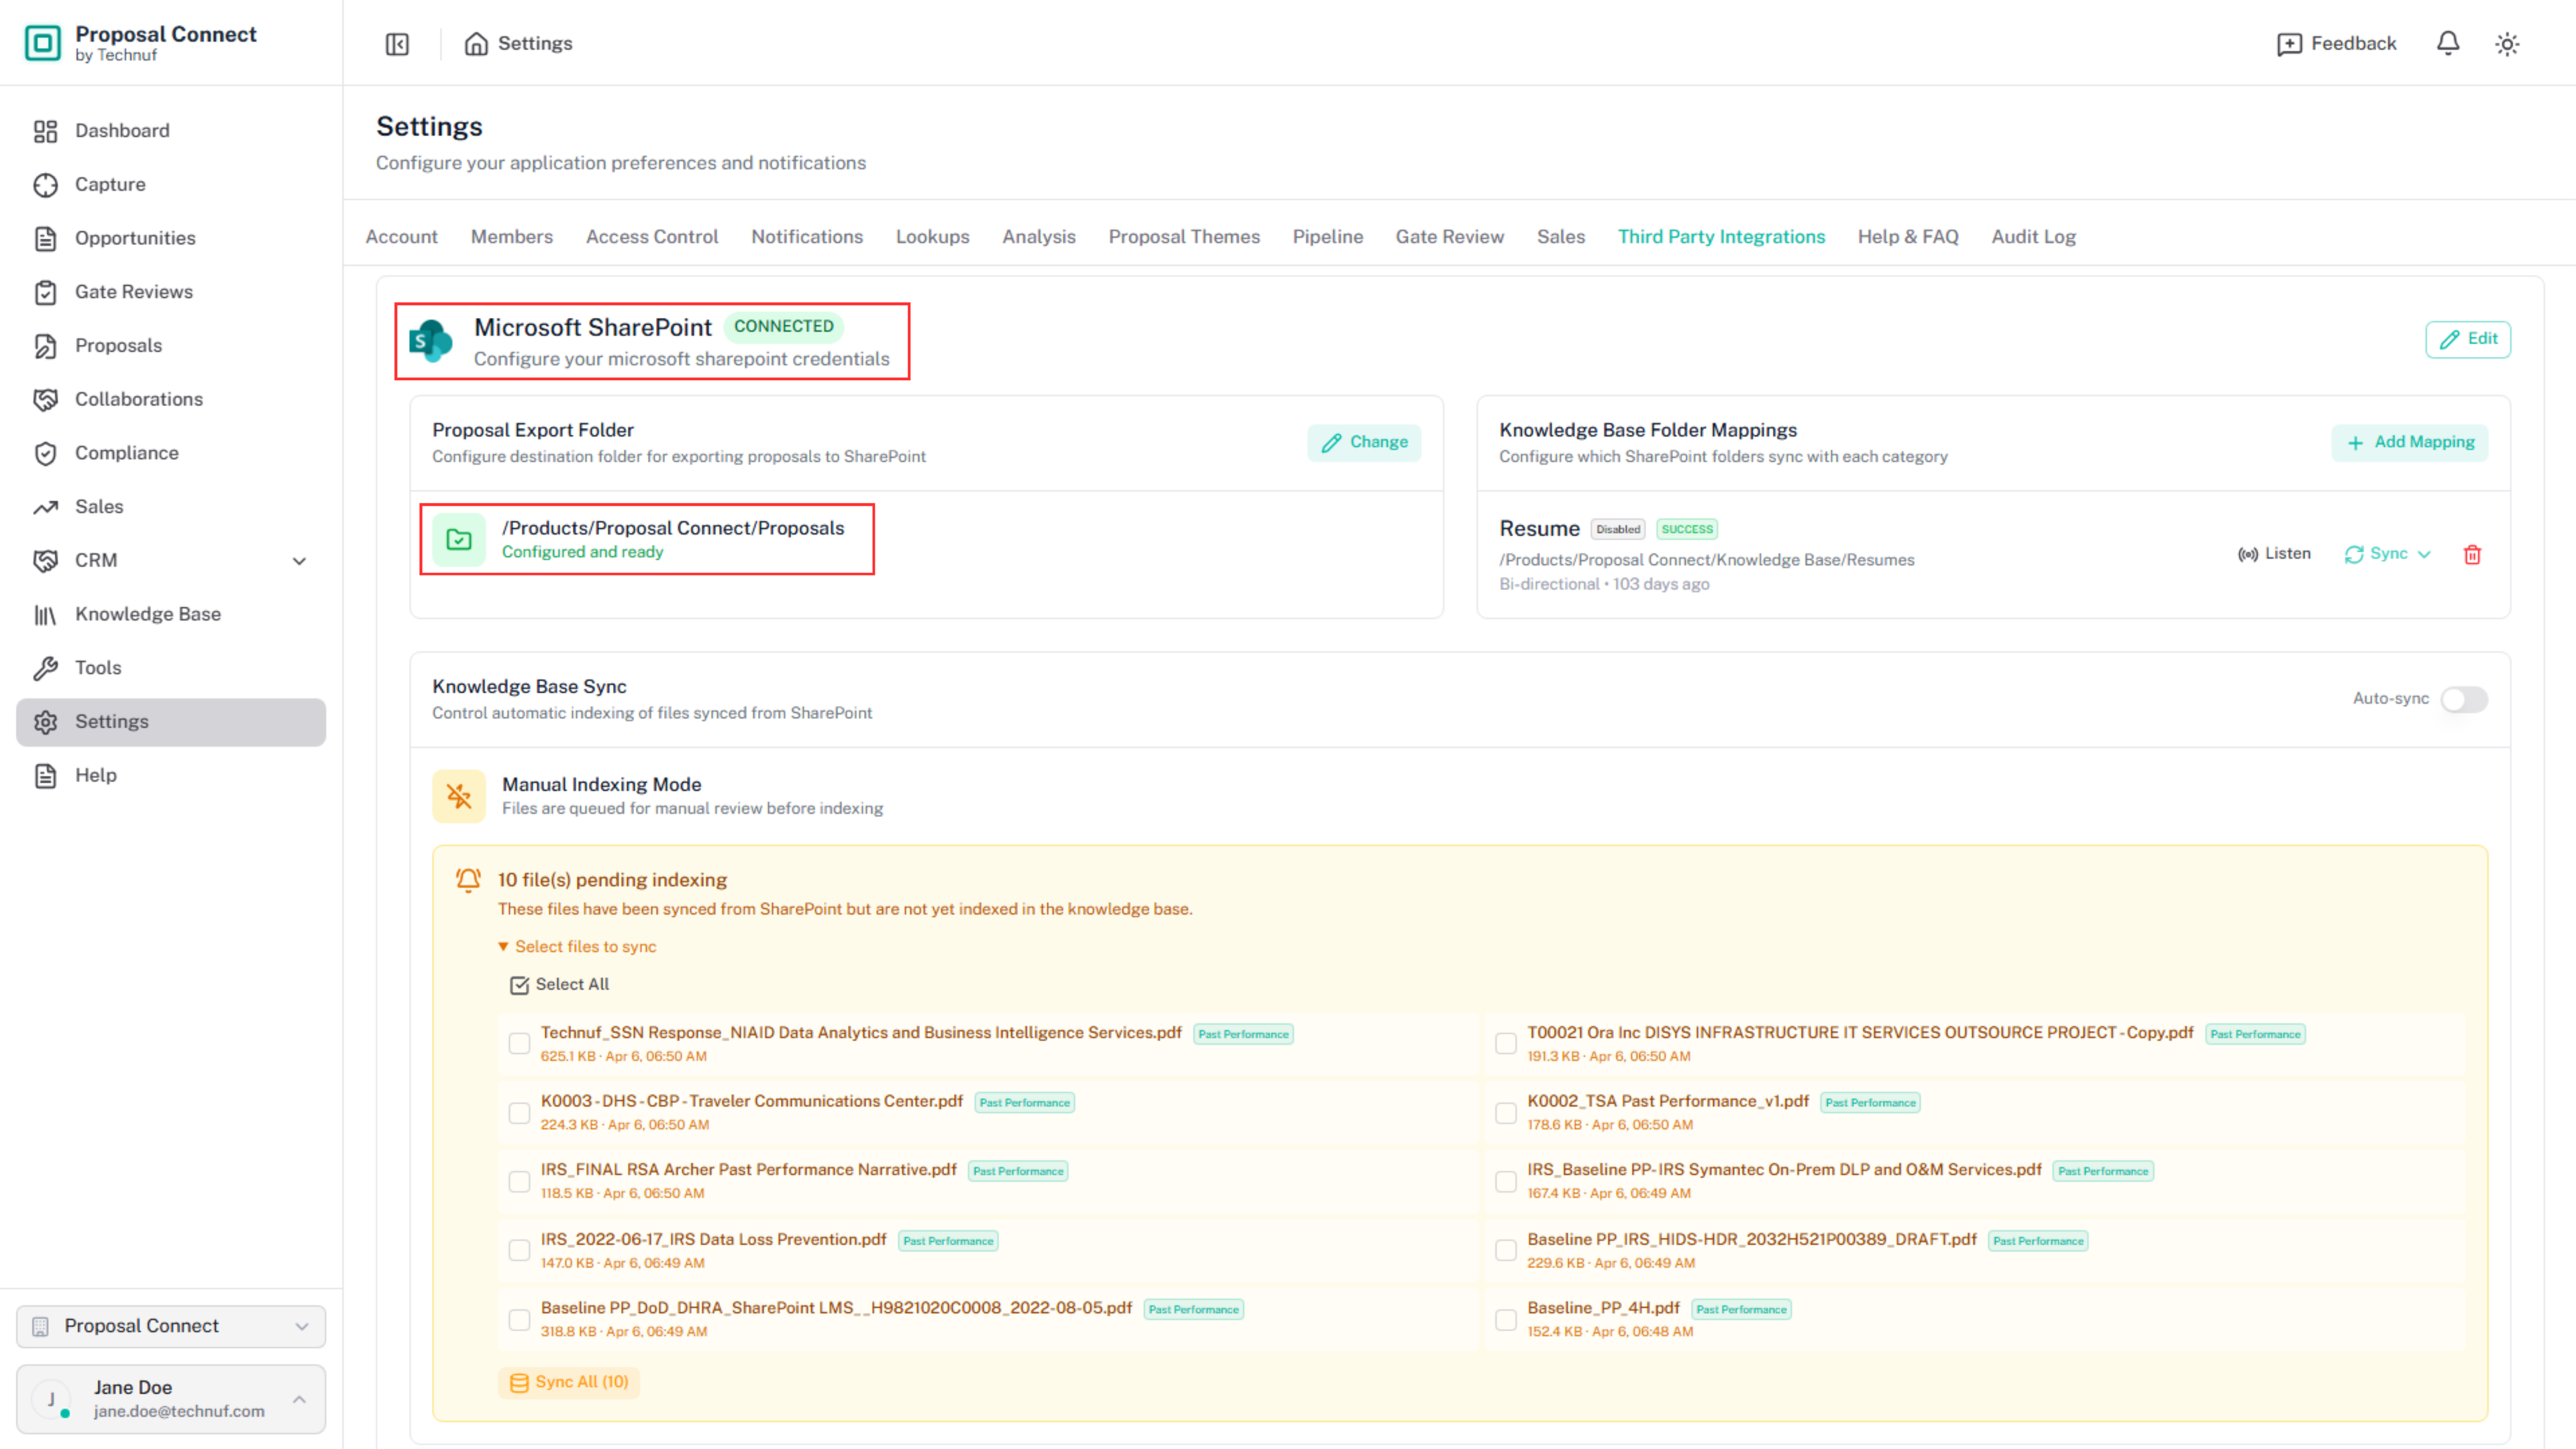
Task: Click the Past Performance tag on Baseline_PP_4H.pdf
Action: click(1741, 1310)
